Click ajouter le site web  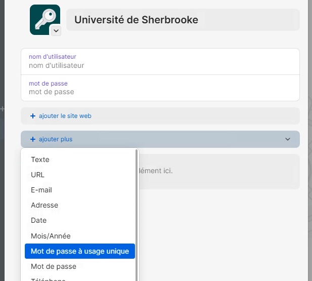[65, 116]
